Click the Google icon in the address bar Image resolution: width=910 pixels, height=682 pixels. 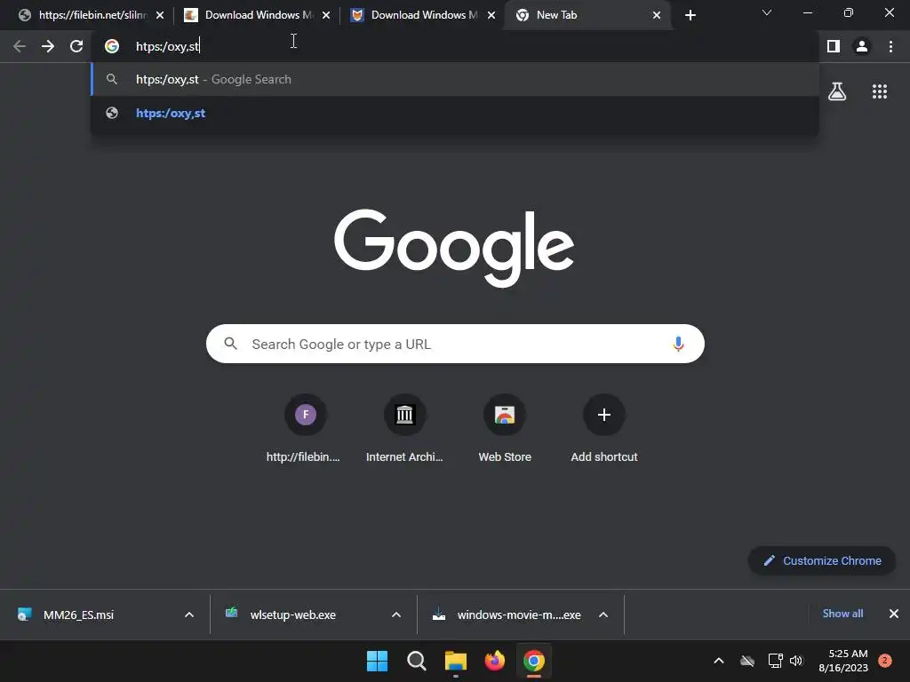tap(112, 46)
